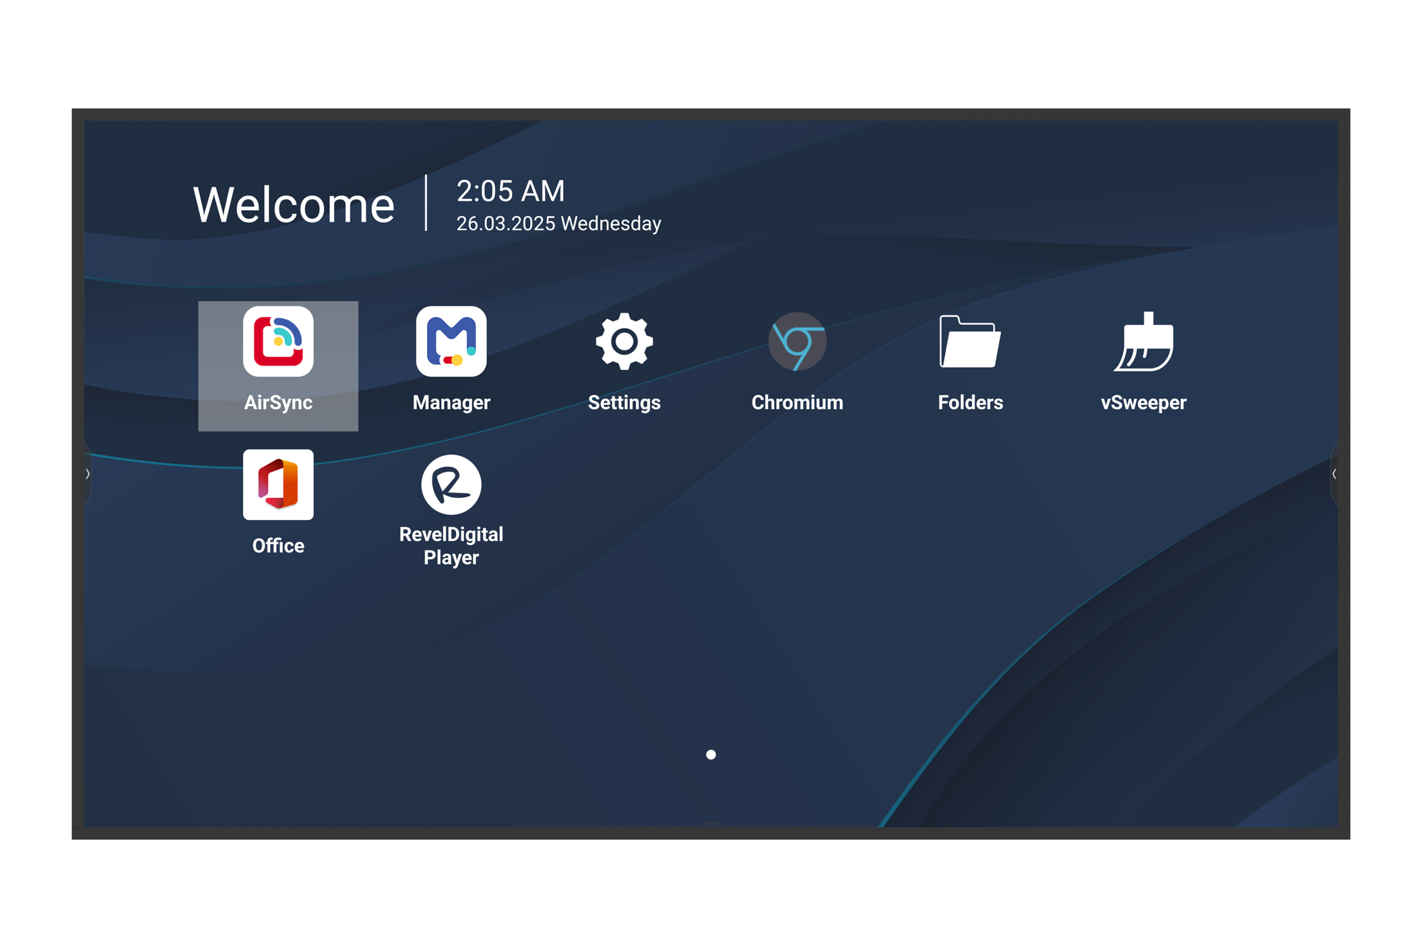Open the Settings gear icon

click(624, 342)
